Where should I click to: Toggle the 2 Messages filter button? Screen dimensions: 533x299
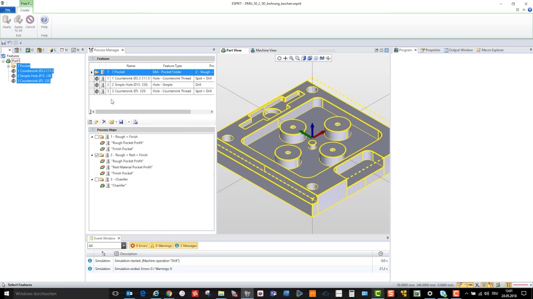pos(186,246)
